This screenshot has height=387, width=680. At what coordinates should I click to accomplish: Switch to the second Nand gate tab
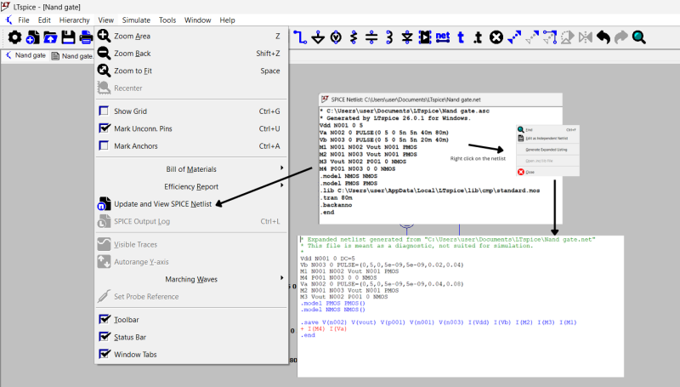click(75, 56)
